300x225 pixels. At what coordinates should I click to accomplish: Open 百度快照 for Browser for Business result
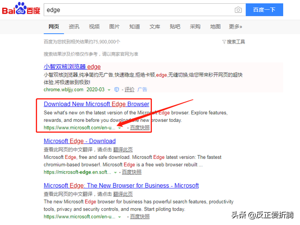140,217
